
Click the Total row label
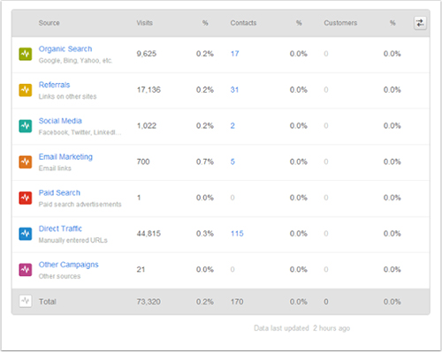(48, 302)
